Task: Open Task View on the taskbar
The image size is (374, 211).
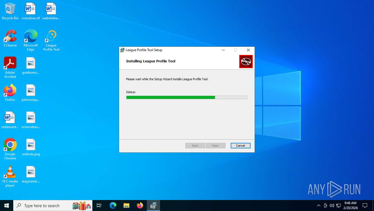Action: 99,206
